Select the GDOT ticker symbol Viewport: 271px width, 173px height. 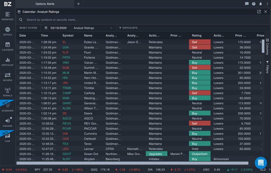[x=67, y=154]
